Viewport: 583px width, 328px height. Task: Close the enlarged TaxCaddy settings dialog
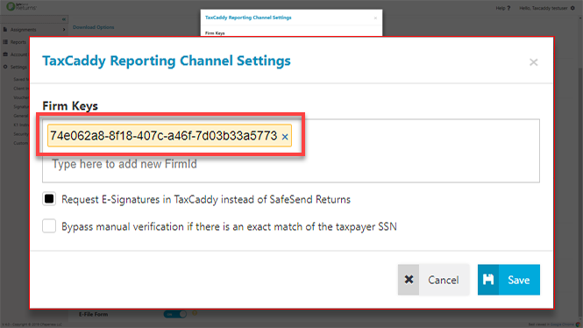[x=534, y=62]
